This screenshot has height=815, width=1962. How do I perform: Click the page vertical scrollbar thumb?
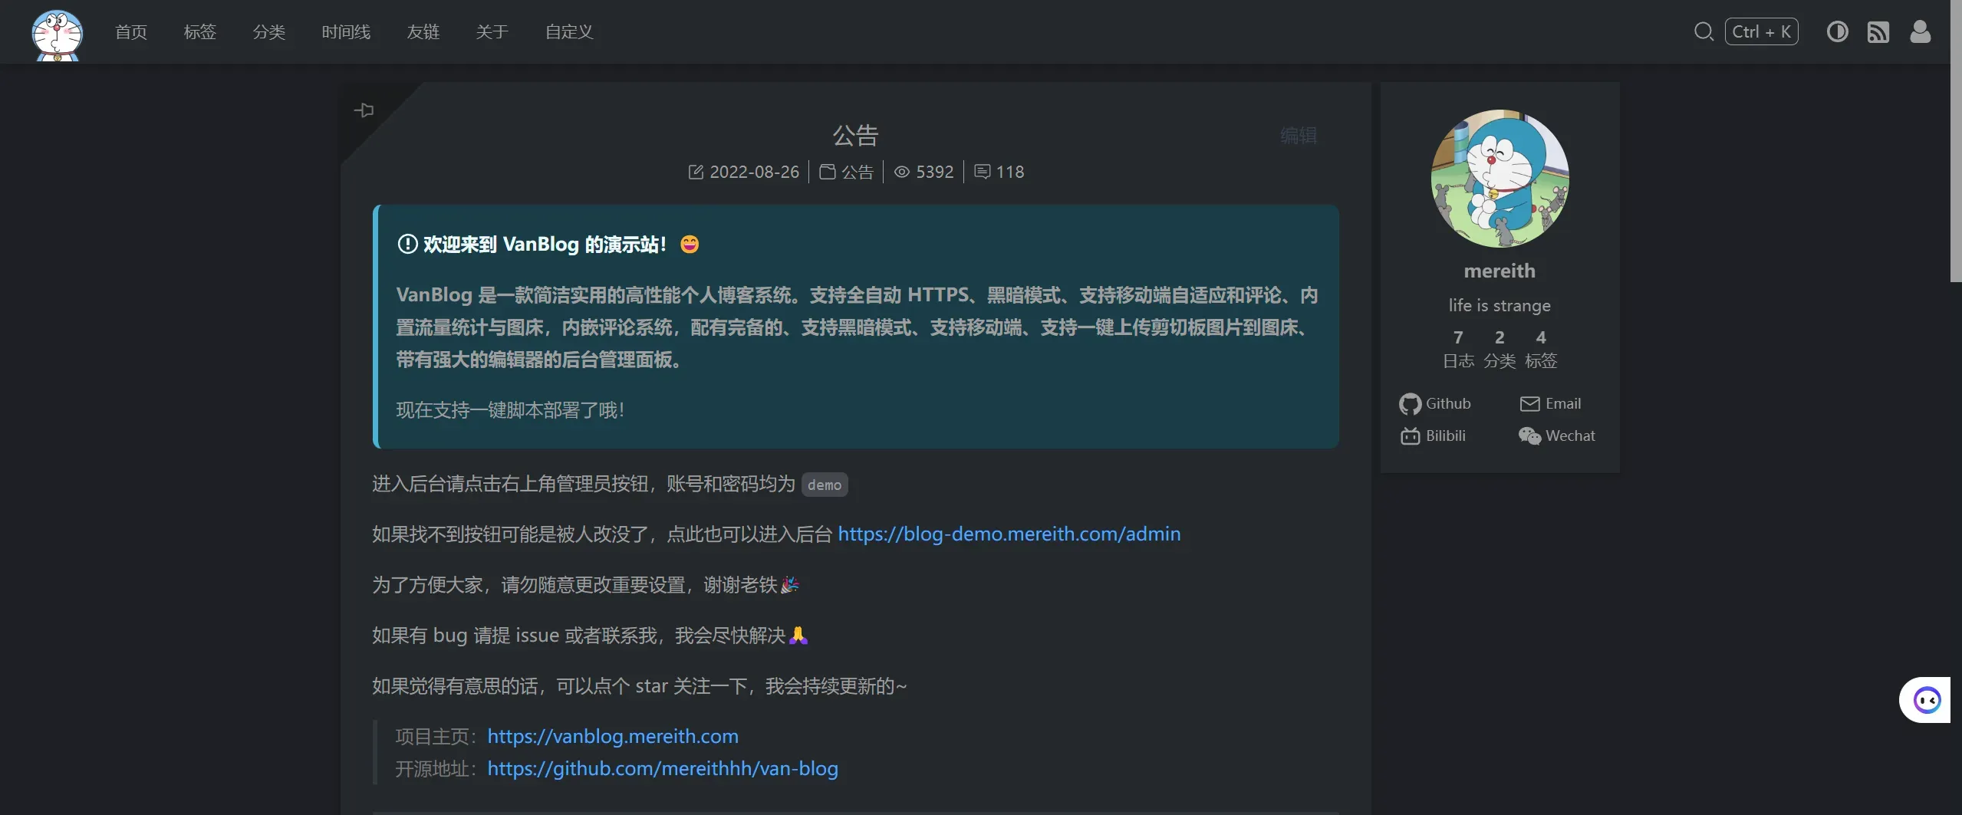coord(1955,141)
